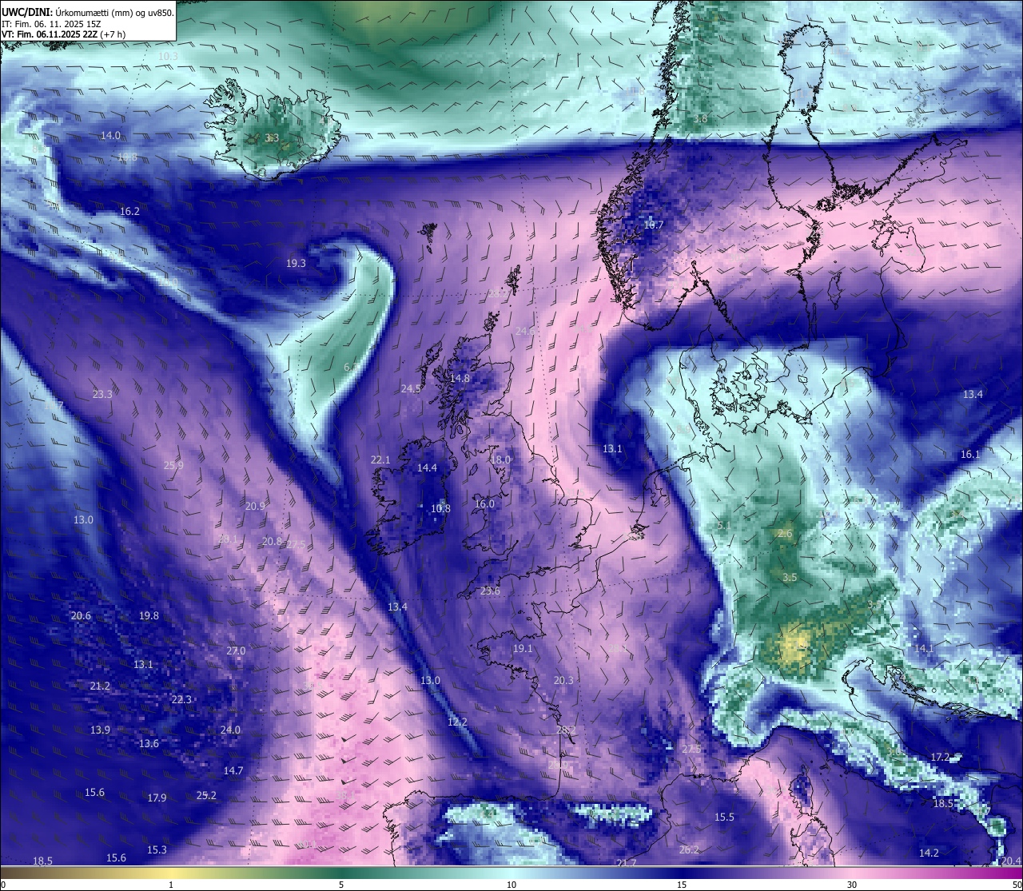Click the 16.1 value on the eastern edge
Viewport: 1023px width, 891px height.
[x=969, y=454]
